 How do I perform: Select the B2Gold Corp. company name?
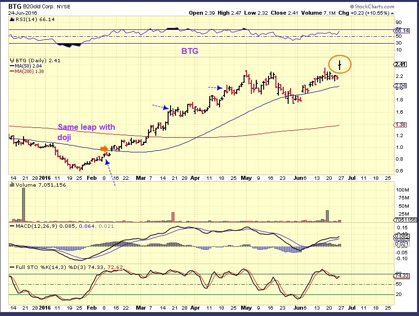point(39,7)
